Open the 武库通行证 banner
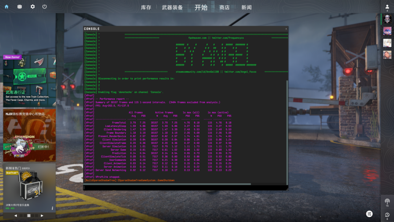This screenshot has width=394, height=222. tap(30, 81)
